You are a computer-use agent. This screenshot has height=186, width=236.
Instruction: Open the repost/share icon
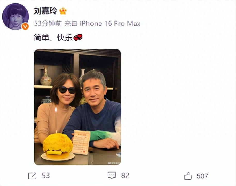(32, 176)
